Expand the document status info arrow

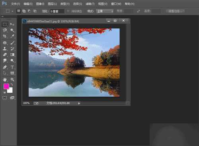point(79,103)
